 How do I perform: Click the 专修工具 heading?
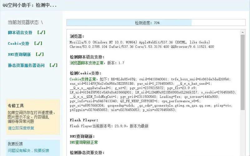pos(16,106)
